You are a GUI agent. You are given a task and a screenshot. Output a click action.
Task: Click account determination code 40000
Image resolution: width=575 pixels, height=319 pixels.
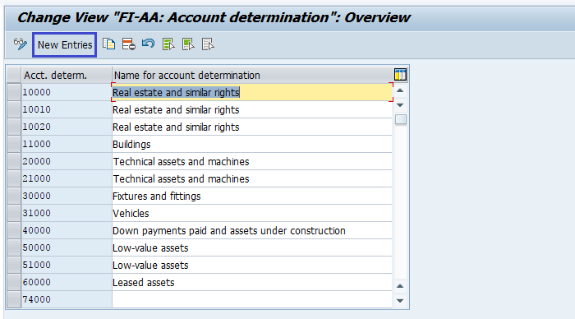pos(67,230)
